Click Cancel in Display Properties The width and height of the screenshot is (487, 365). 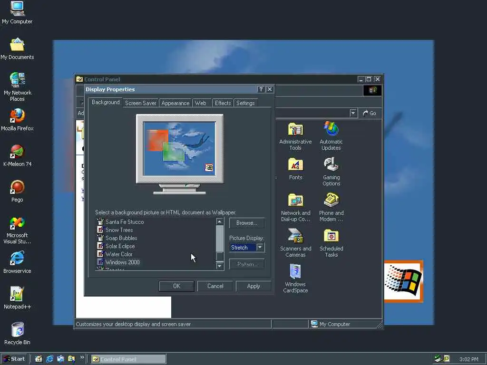[x=215, y=286]
